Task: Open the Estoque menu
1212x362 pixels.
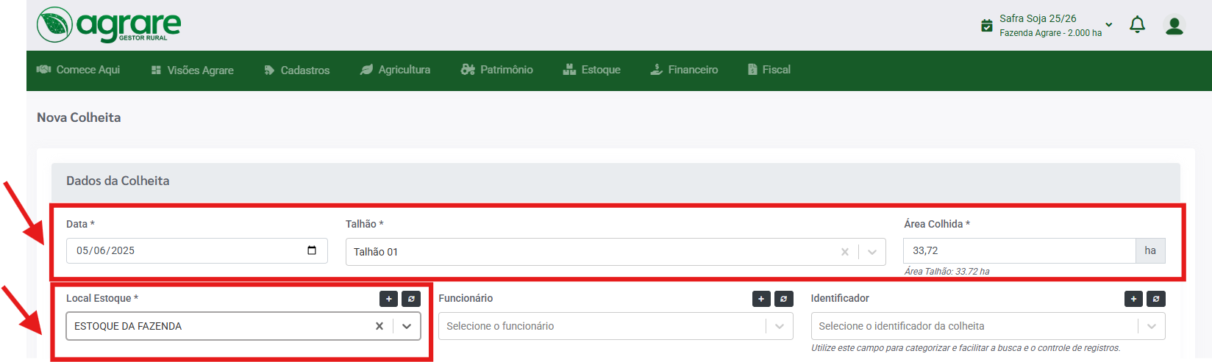Action: click(592, 70)
